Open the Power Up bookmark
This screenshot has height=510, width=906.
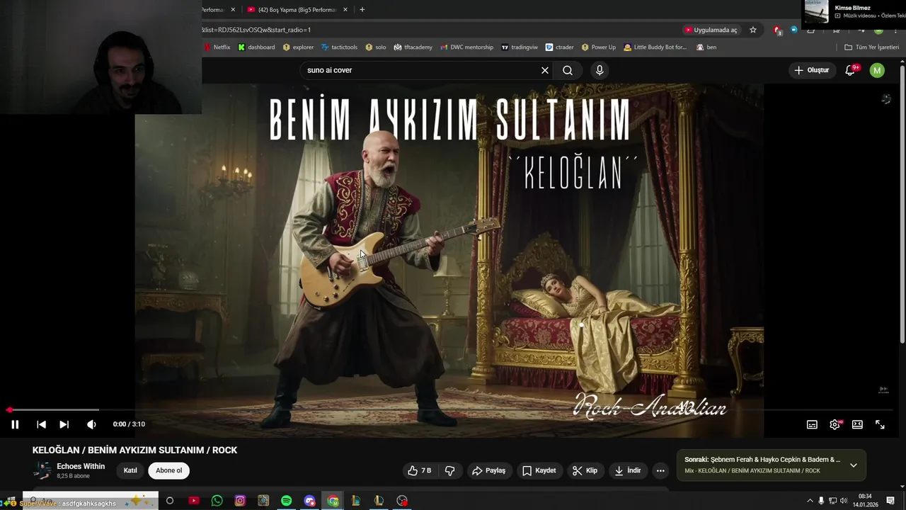click(599, 47)
